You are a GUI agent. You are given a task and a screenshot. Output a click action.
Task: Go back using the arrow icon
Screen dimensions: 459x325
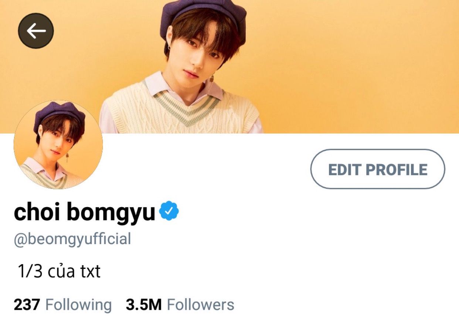[36, 31]
